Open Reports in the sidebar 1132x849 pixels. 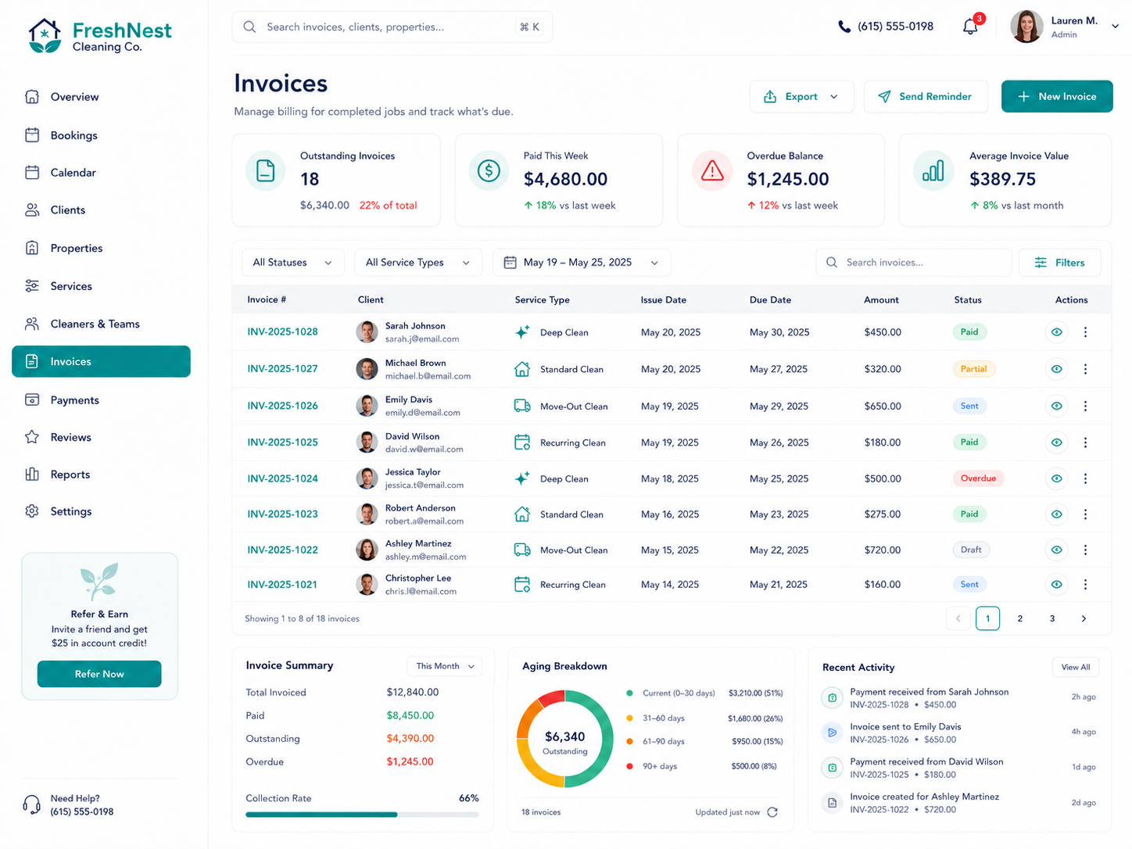(x=101, y=475)
